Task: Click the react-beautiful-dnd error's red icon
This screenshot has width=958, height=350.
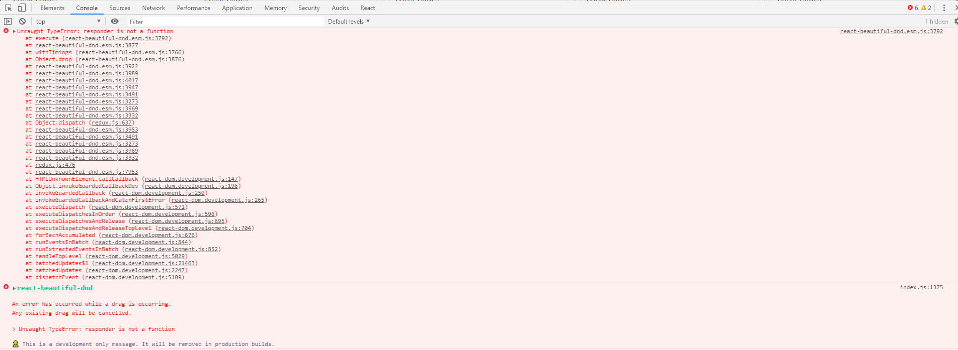Action: pos(6,287)
